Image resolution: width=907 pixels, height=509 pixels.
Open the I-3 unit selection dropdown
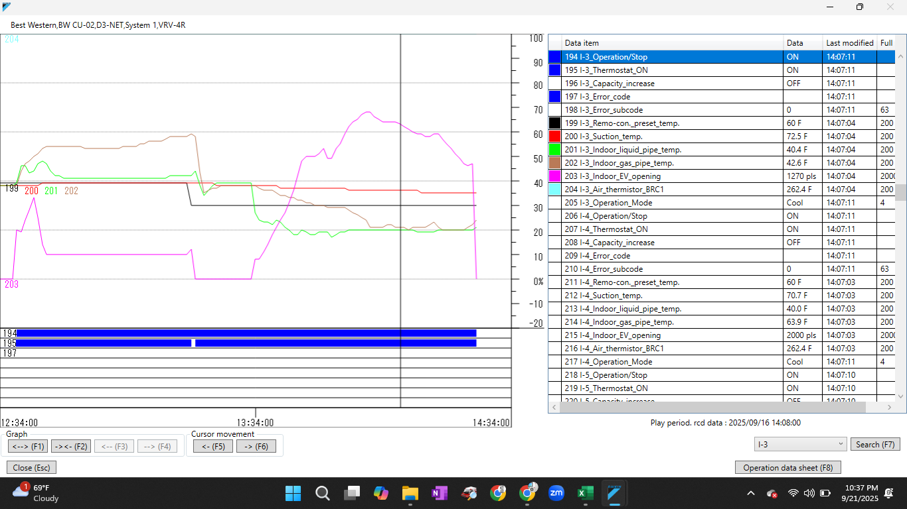click(x=800, y=443)
